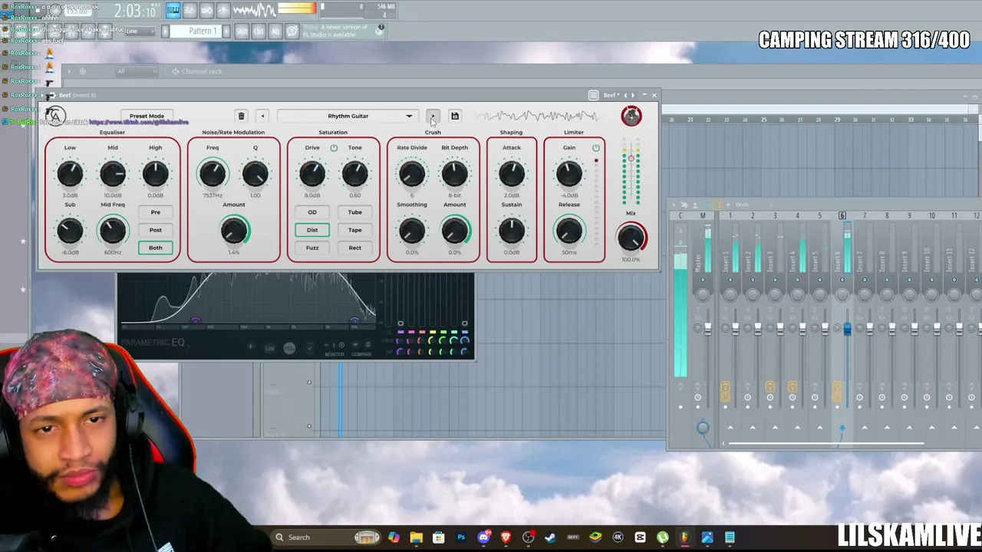
Task: Open Photoshop from the taskbar
Action: 461,537
